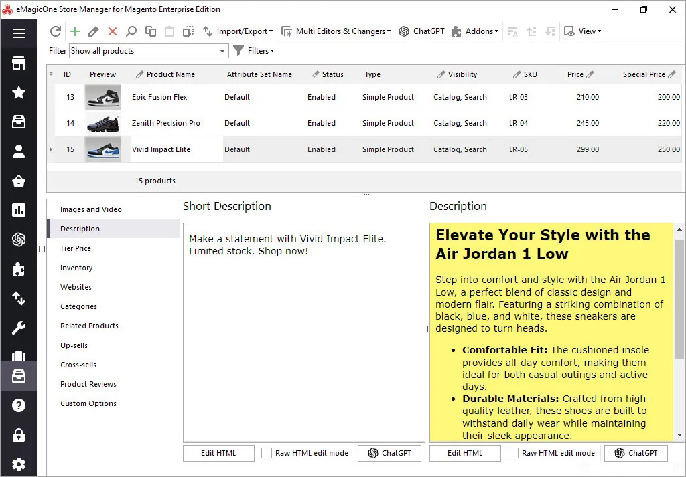
Task: Add a new product with the green plus
Action: (75, 31)
